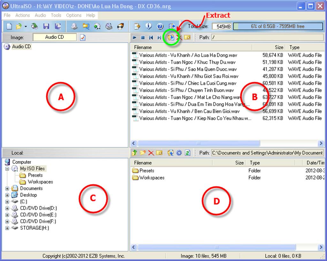The image size is (327, 261).
Task: Open the Info icon in the toolbar
Action: 149,26
